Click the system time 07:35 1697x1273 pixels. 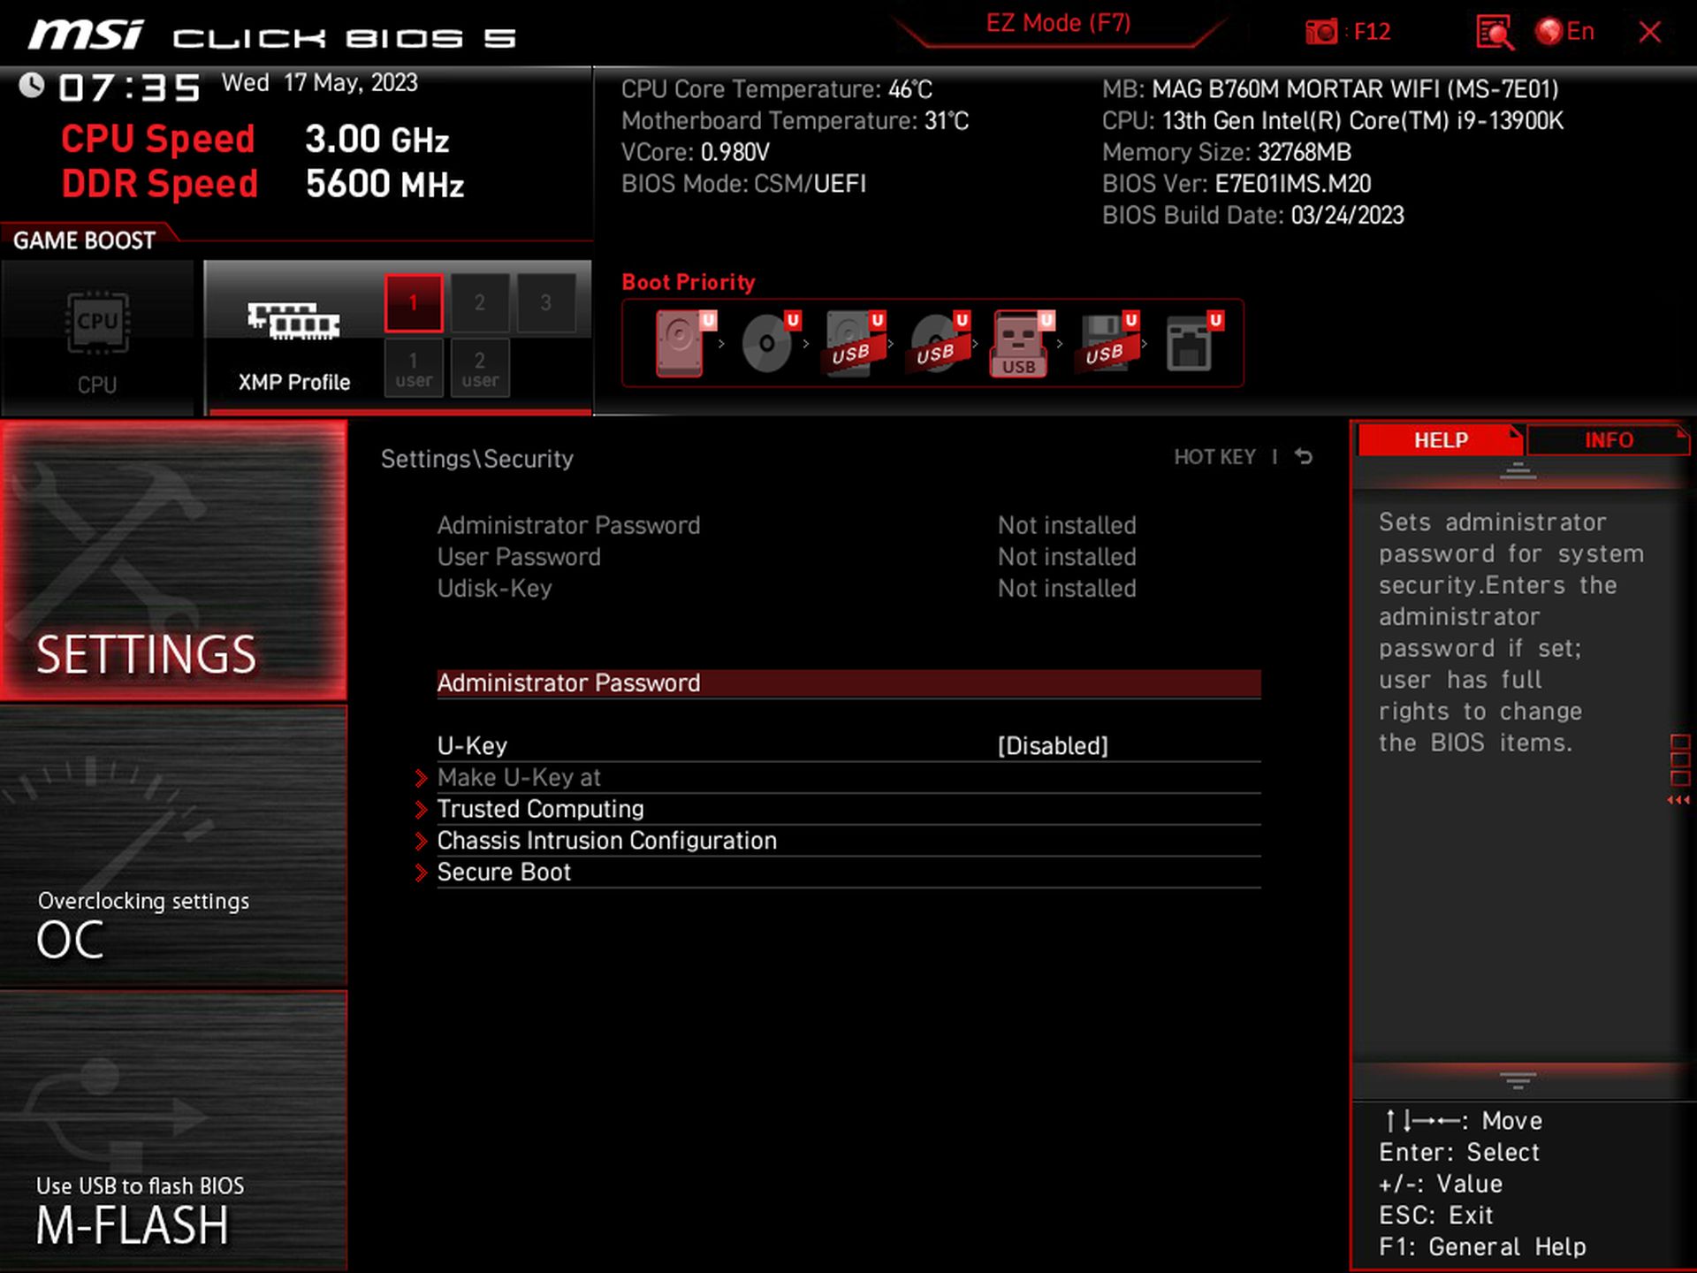tap(130, 88)
